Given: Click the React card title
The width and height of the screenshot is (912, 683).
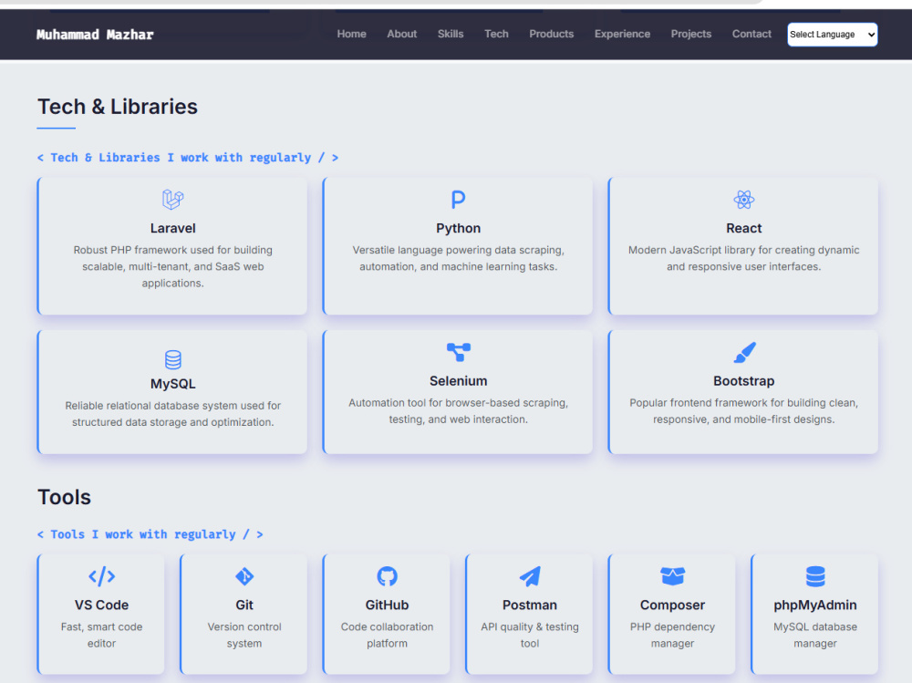Looking at the screenshot, I should click(x=744, y=228).
